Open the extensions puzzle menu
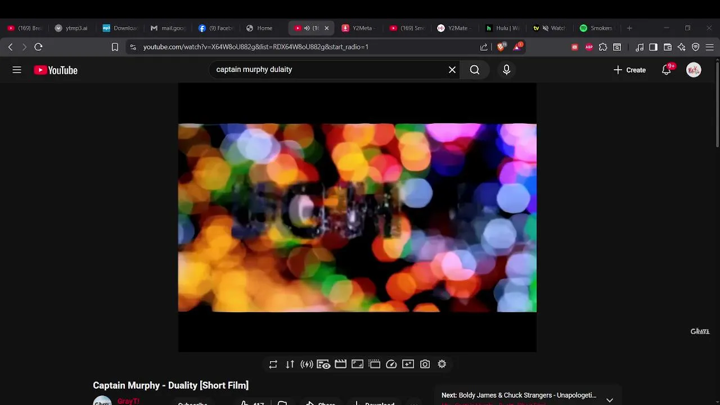720x405 pixels. 603,47
